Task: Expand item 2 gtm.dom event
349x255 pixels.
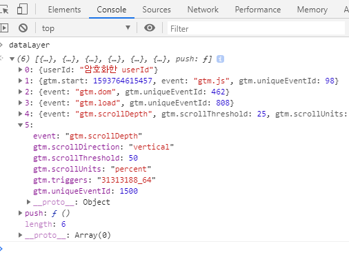Action: pos(21,92)
